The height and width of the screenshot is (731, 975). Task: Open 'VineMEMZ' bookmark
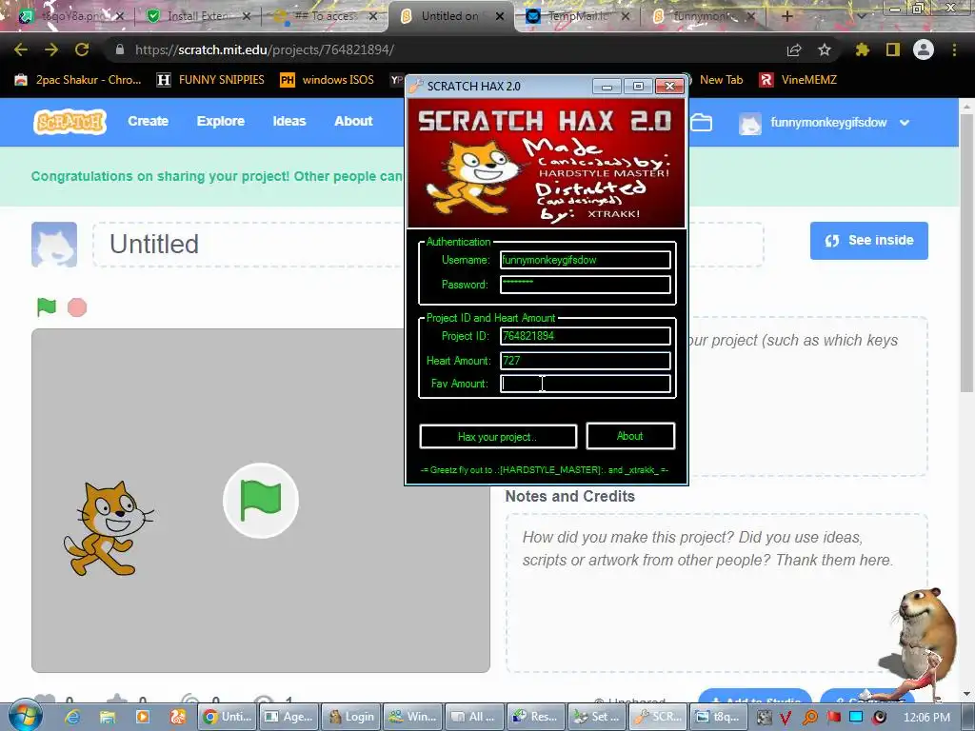click(x=799, y=80)
